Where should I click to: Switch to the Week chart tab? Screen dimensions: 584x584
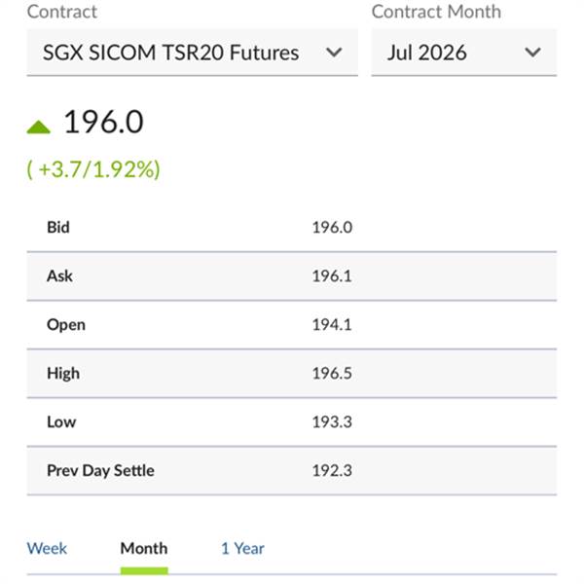(x=47, y=548)
